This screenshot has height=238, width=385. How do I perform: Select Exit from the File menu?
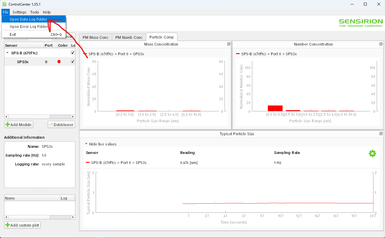(34, 34)
